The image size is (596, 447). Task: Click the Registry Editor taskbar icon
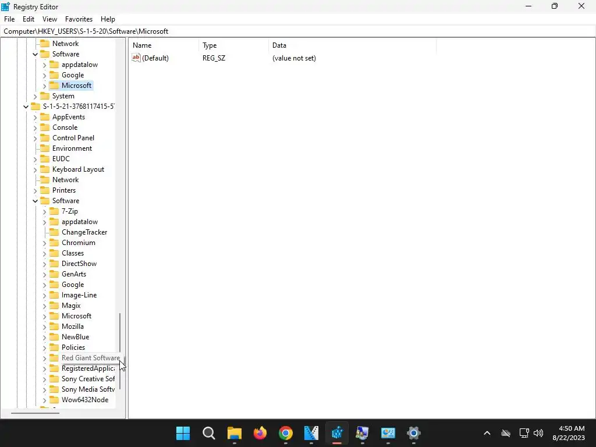pos(337,433)
